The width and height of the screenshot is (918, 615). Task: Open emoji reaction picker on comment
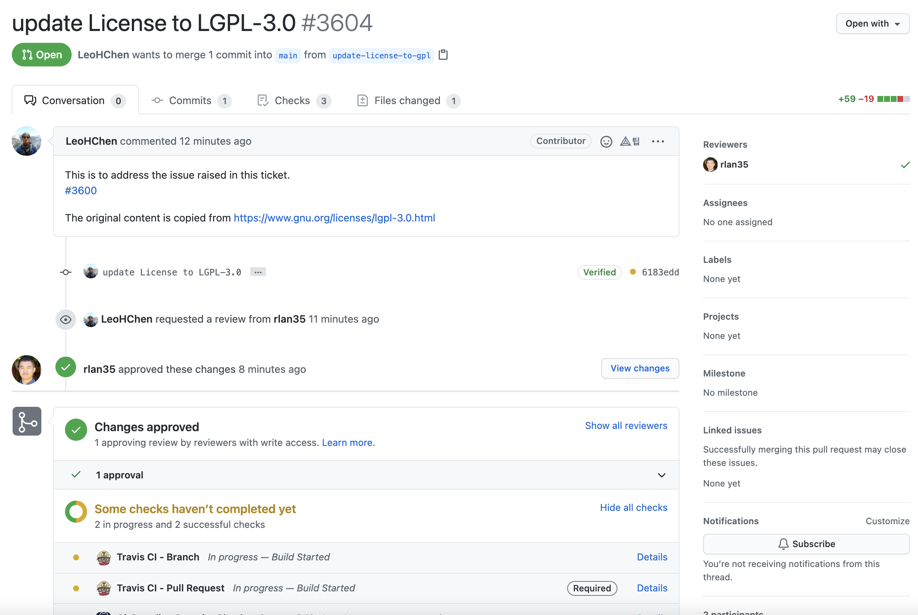[606, 141]
